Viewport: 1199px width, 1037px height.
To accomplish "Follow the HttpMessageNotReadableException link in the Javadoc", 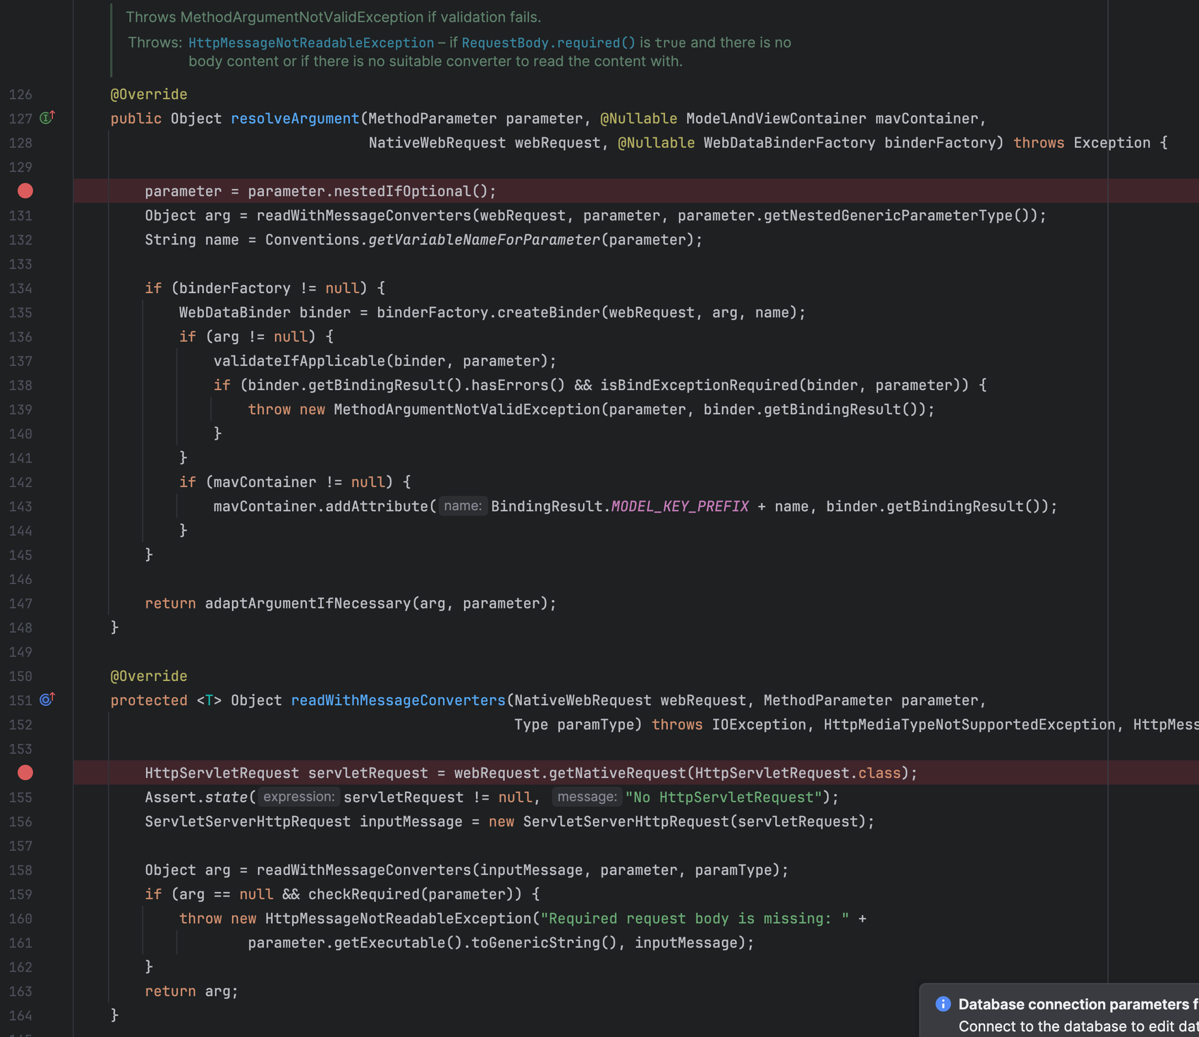I will pos(311,43).
